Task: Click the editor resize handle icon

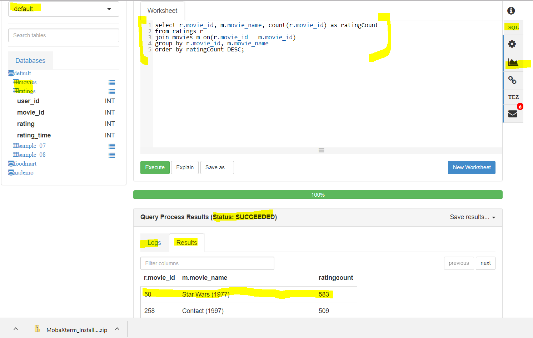Action: coord(322,150)
